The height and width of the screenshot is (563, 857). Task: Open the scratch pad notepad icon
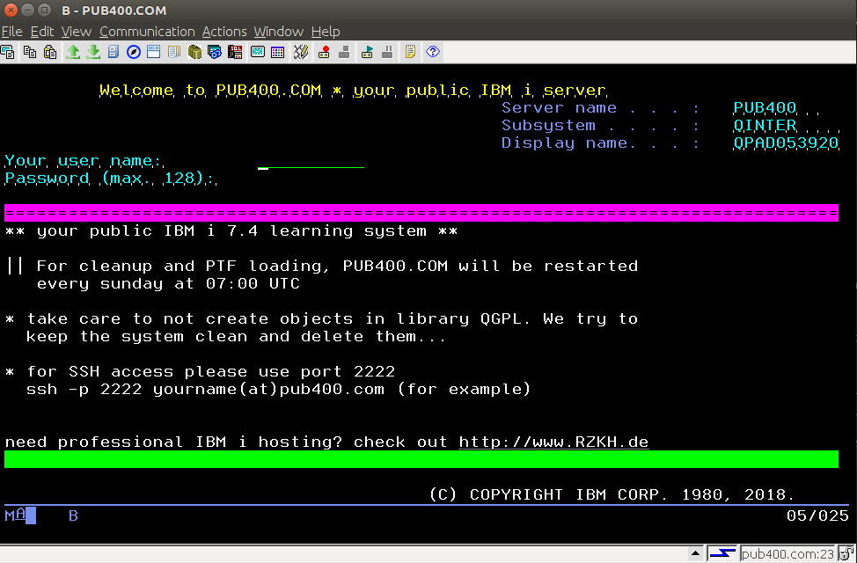(409, 51)
